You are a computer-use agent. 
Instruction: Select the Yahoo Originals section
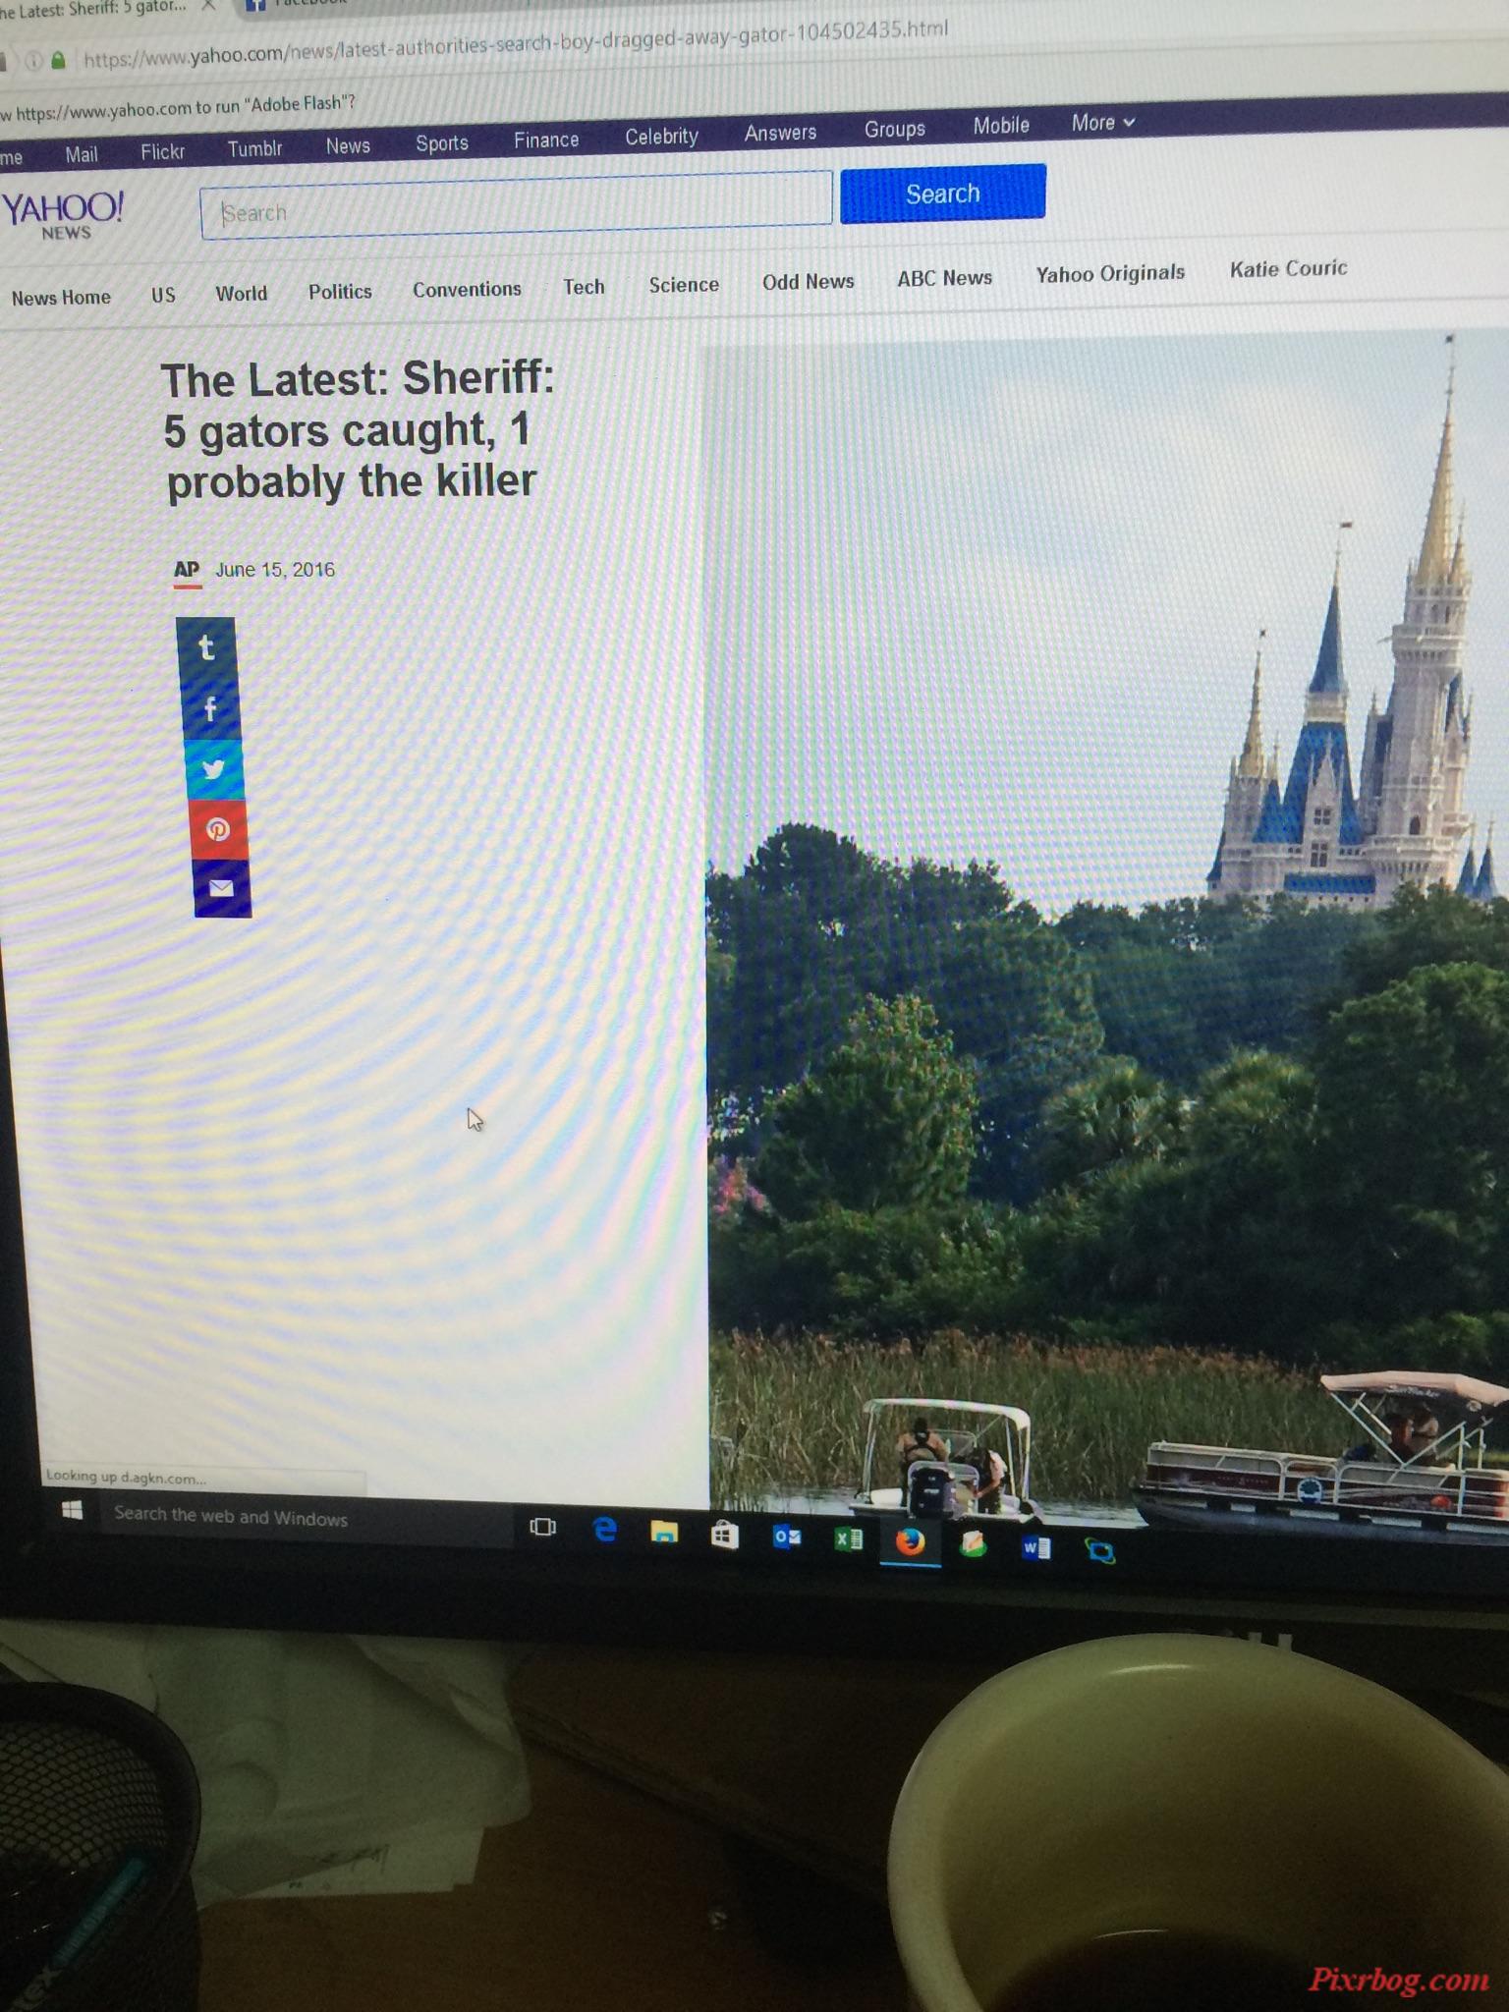1110,273
